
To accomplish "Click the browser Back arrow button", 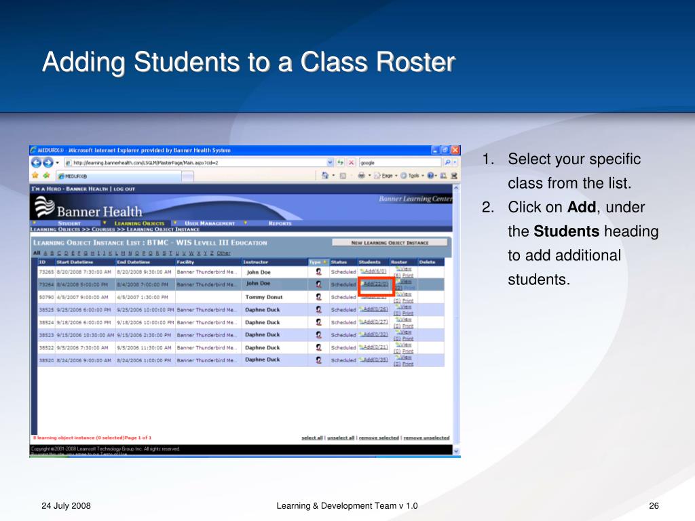I will (37, 163).
